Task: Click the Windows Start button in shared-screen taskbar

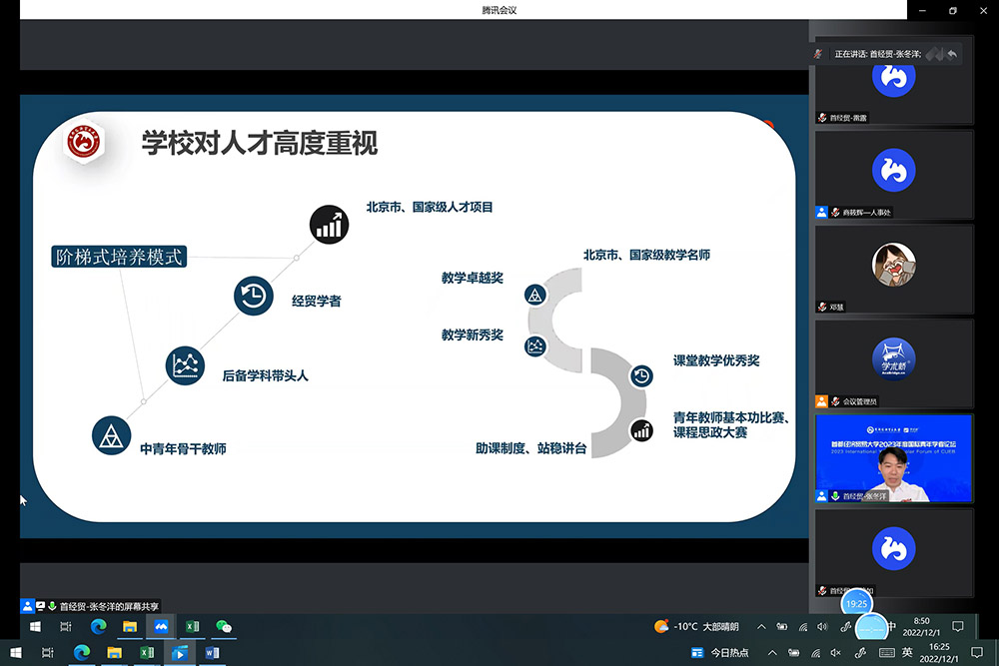Action: (35, 626)
